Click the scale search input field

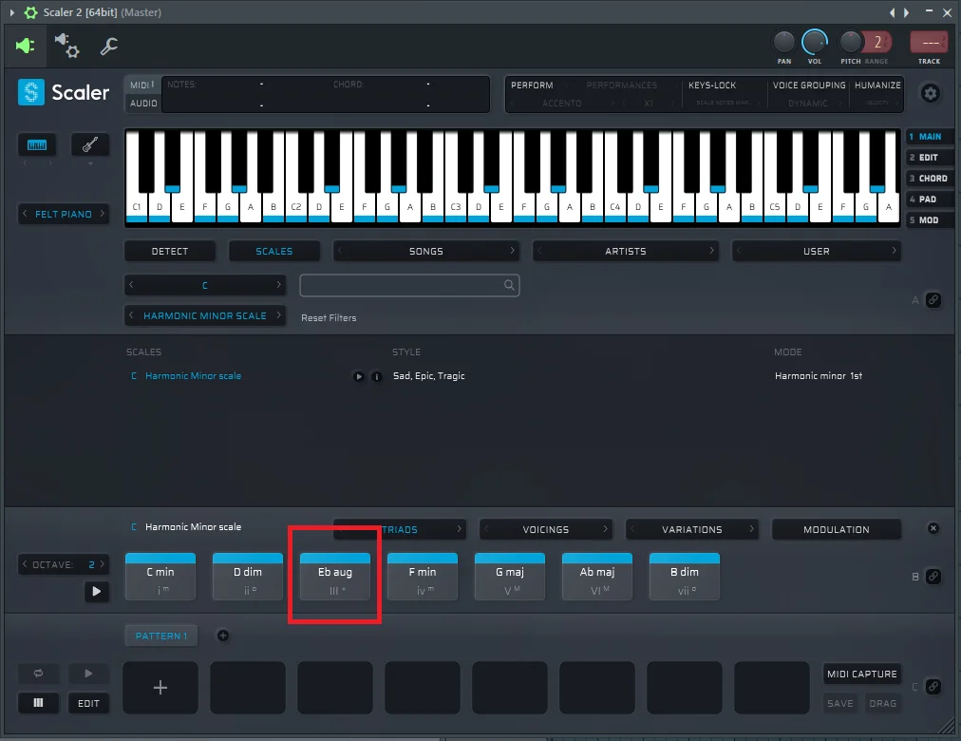pyautogui.click(x=409, y=285)
